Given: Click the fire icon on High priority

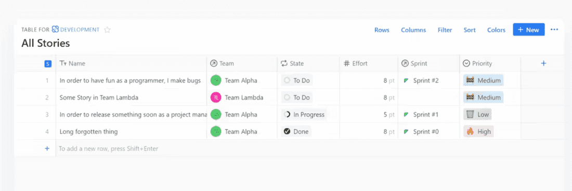Looking at the screenshot, I should pyautogui.click(x=470, y=131).
